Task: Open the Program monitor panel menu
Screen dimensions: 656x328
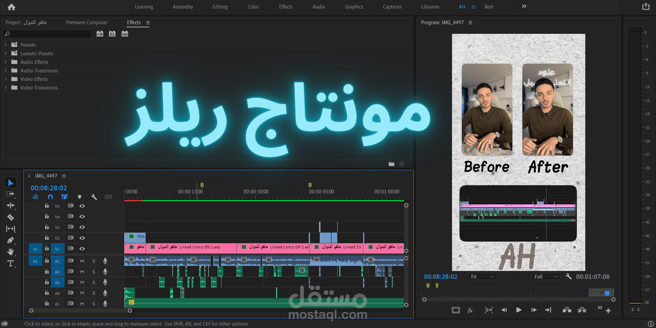Action: tap(470, 23)
